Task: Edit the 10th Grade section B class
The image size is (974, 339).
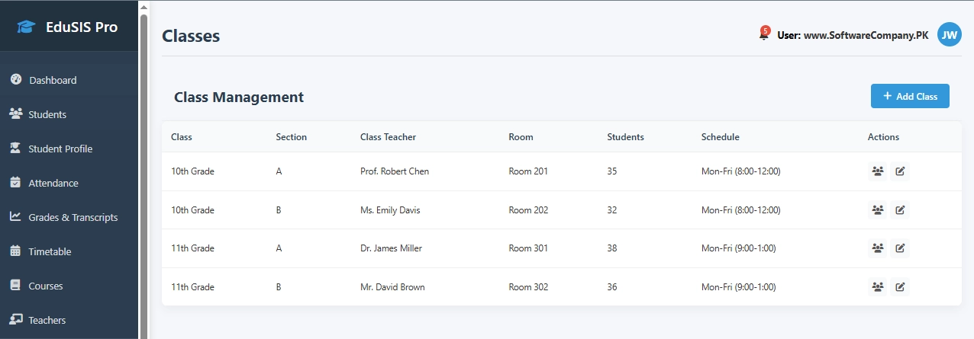Action: point(900,210)
